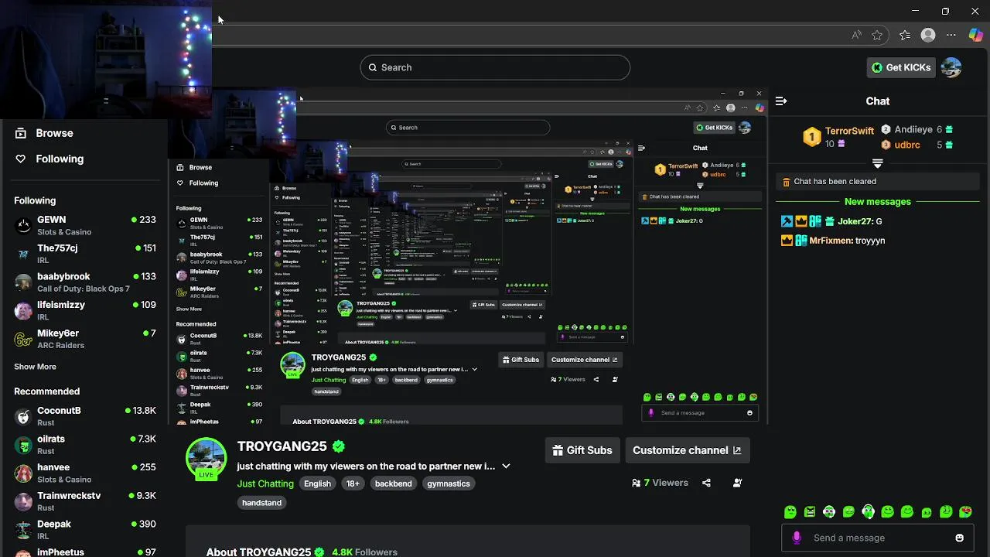Open baabybrook's channel in Following list
990x557 pixels.
[85, 282]
